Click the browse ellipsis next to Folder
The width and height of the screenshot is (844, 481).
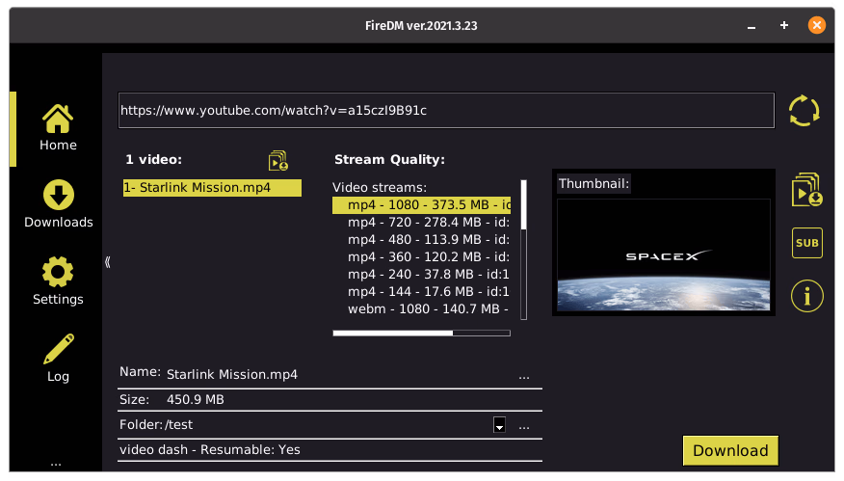click(x=524, y=428)
